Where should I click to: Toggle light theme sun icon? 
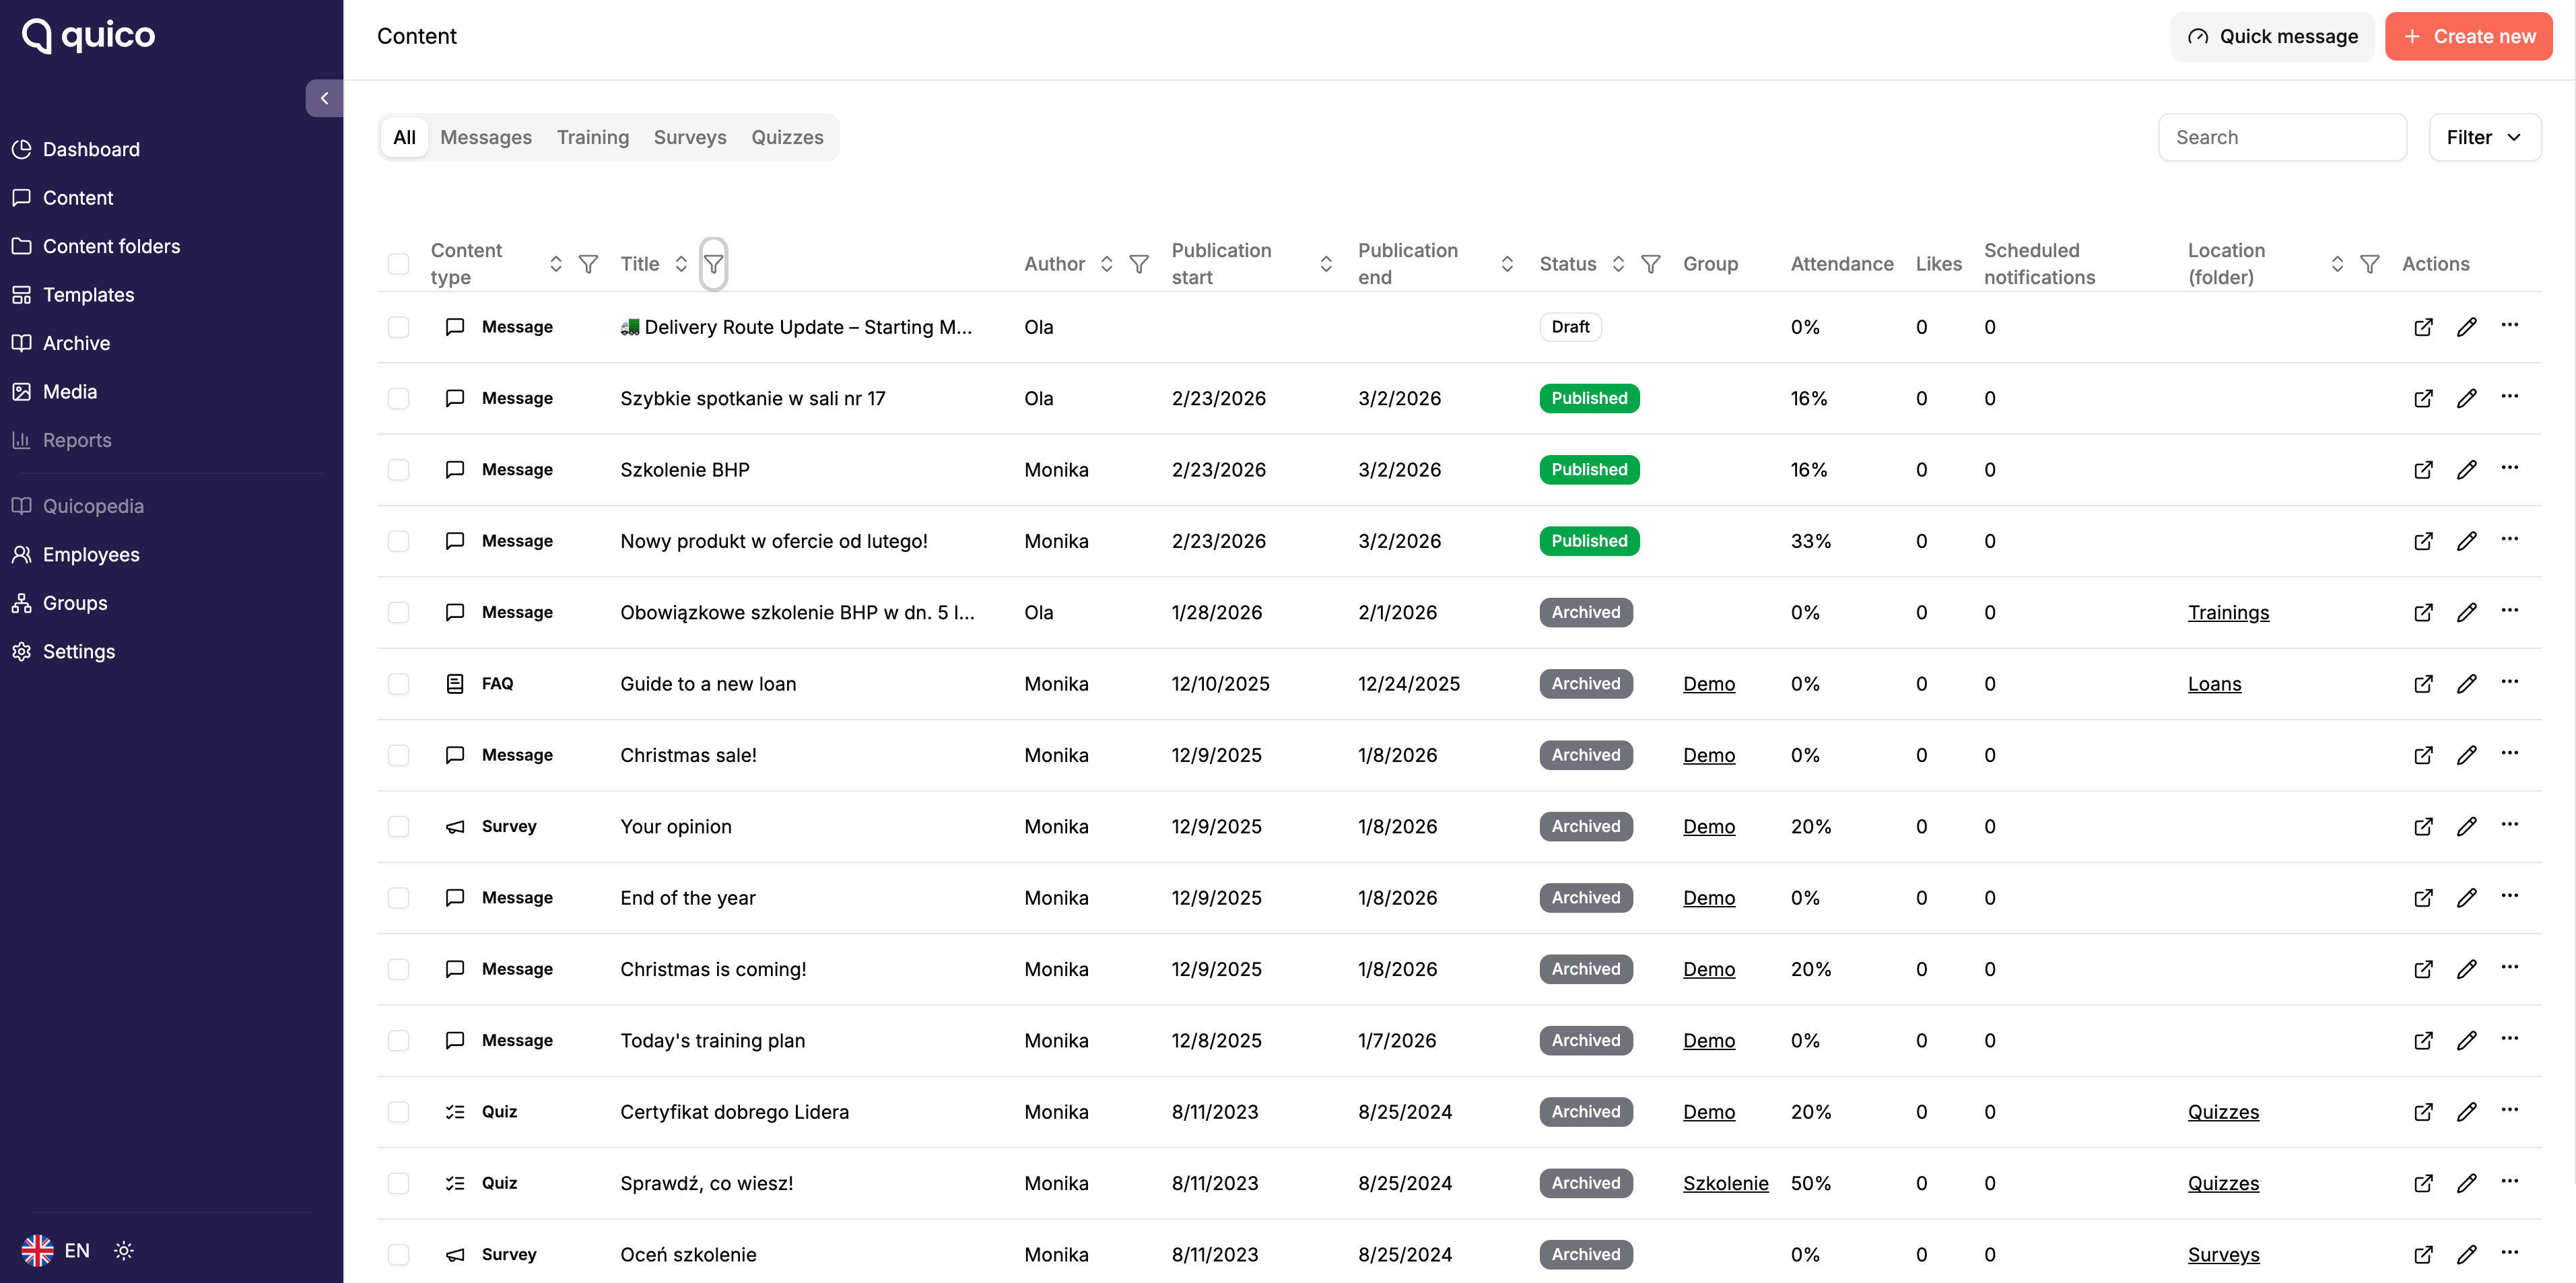pyautogui.click(x=124, y=1250)
